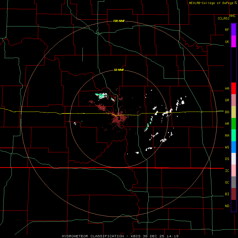The image size is (238, 238).
Task: Click the ND black legend color swatch
Action: tap(234, 206)
